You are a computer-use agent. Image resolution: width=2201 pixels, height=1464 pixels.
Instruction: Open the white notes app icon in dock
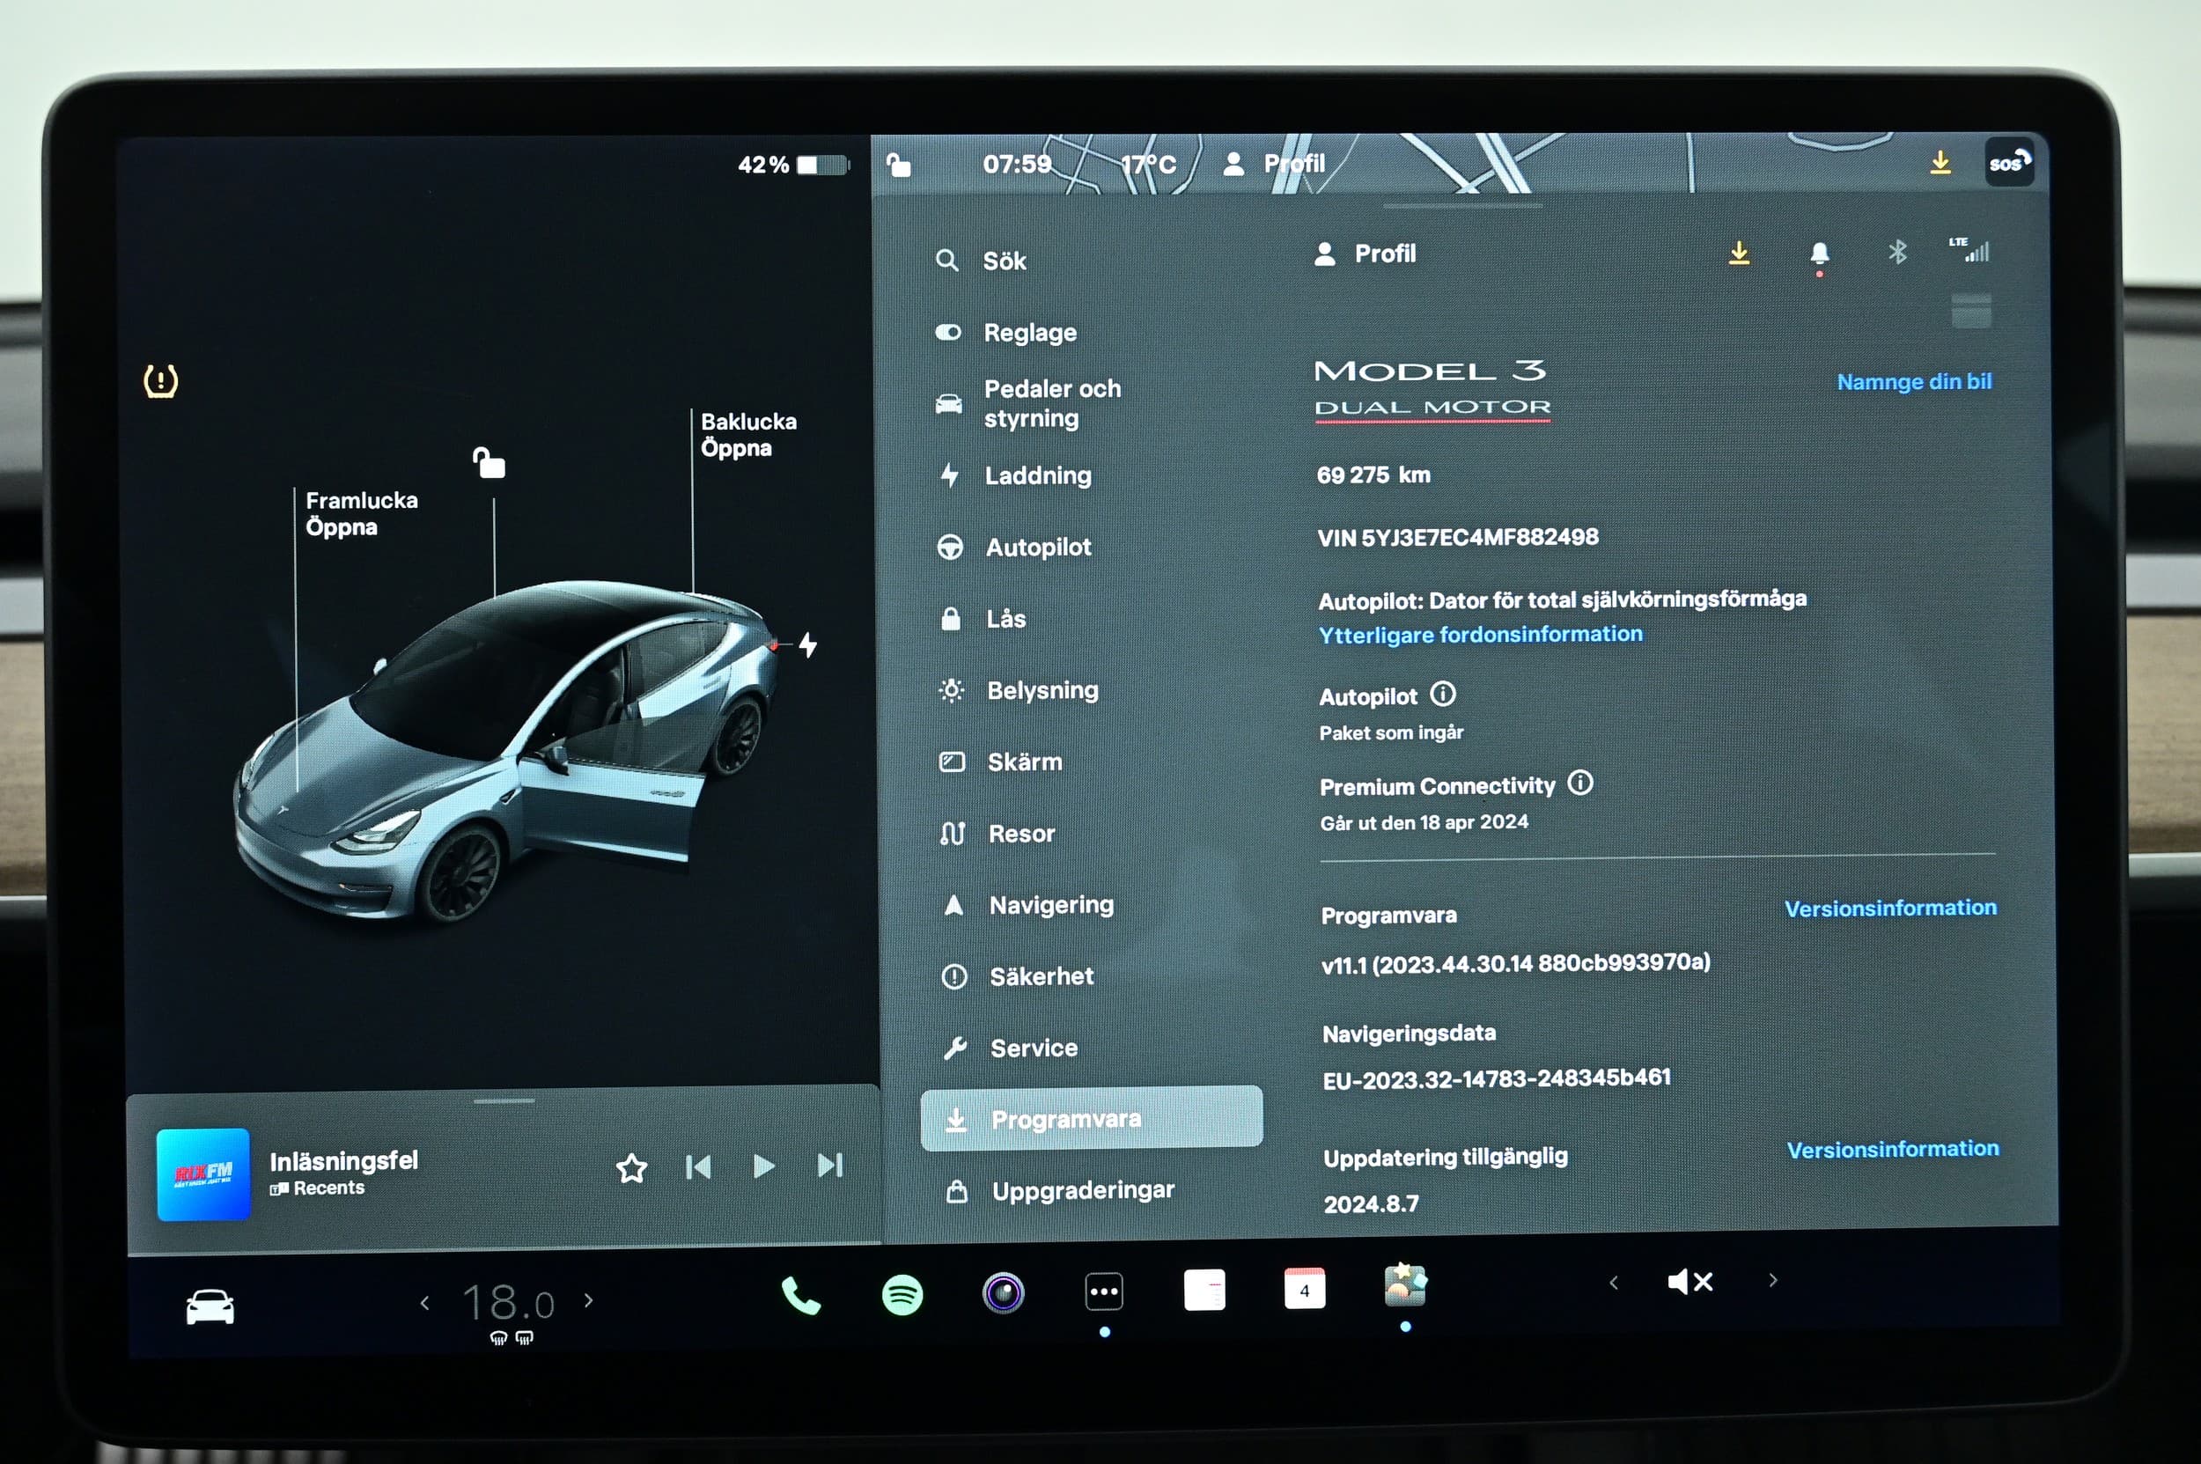tap(1204, 1291)
